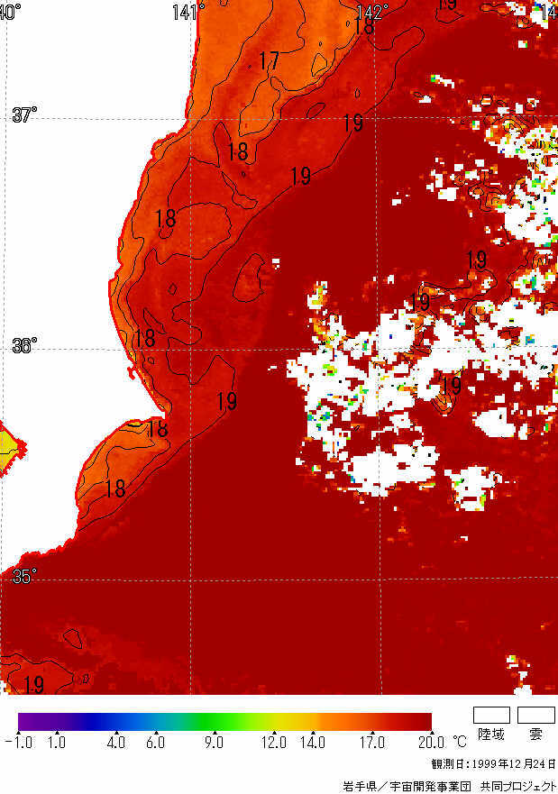Click the "17" isotherm contour label
This screenshot has height=794, width=558.
[269, 60]
